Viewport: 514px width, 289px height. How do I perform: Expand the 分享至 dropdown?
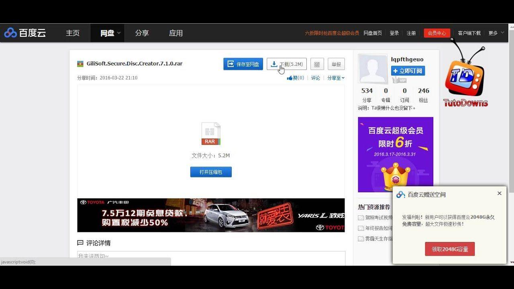336,78
